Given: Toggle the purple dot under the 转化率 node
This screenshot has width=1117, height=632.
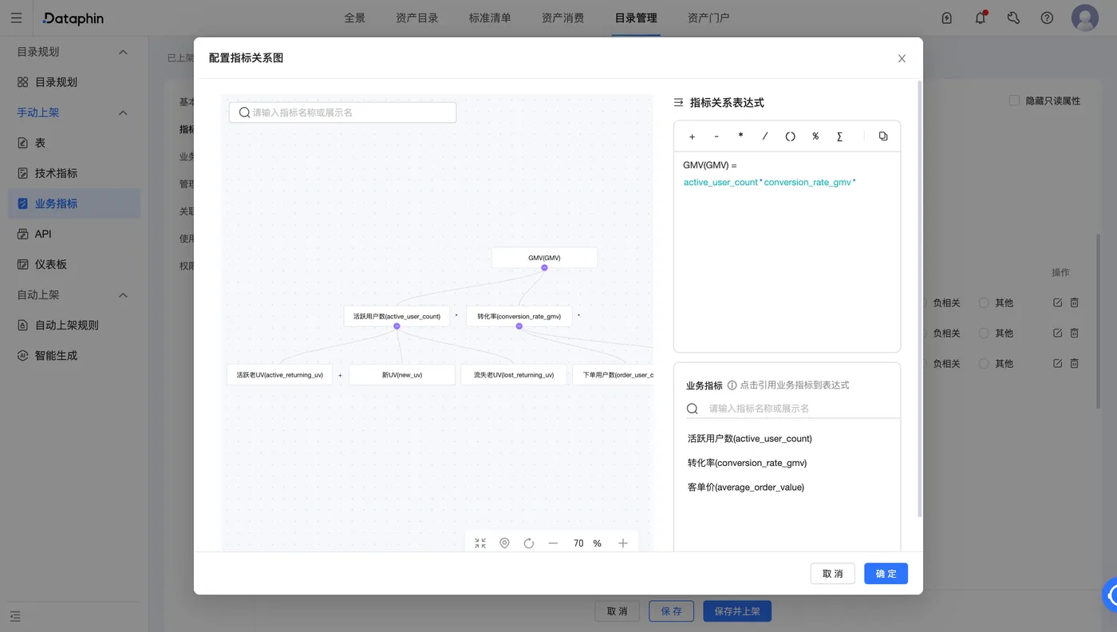Looking at the screenshot, I should (x=519, y=326).
